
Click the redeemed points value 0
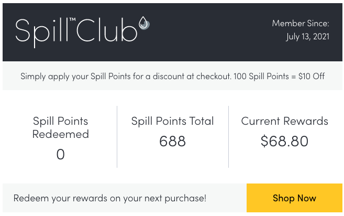pos(61,154)
